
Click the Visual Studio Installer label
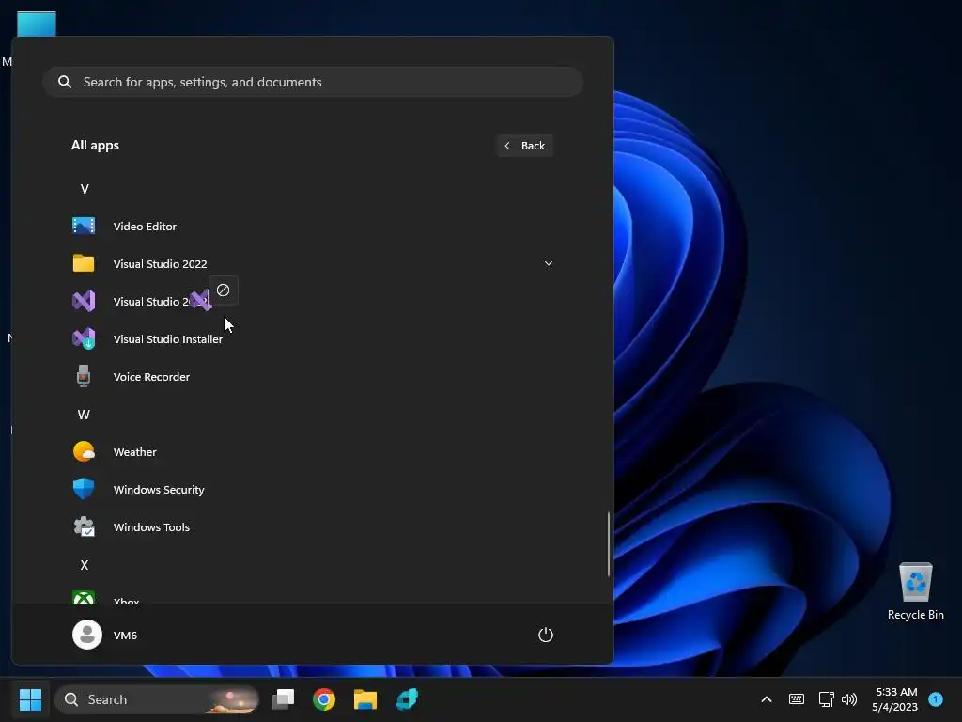[x=168, y=338]
